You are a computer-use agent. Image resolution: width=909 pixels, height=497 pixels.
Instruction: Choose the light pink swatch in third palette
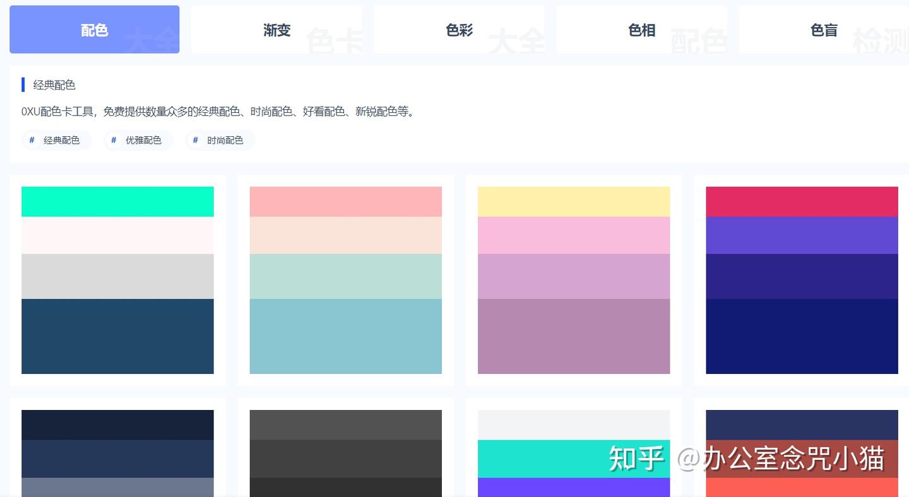[x=574, y=235]
